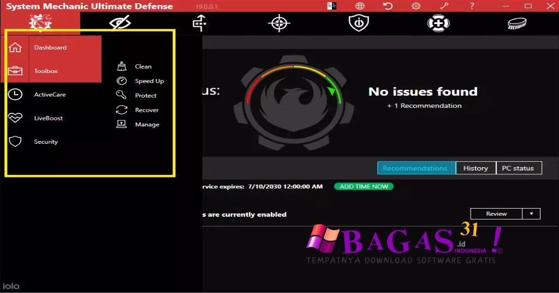Click the Review button
Viewport: 559px width, 293px height.
(496, 213)
